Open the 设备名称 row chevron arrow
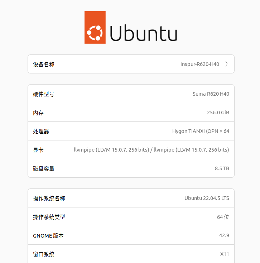Image resolution: width=260 pixels, height=263 pixels. point(226,64)
